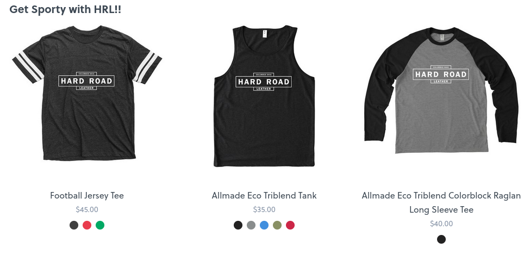
Task: Select red swatch for Football Jersey Tee
Action: click(87, 225)
